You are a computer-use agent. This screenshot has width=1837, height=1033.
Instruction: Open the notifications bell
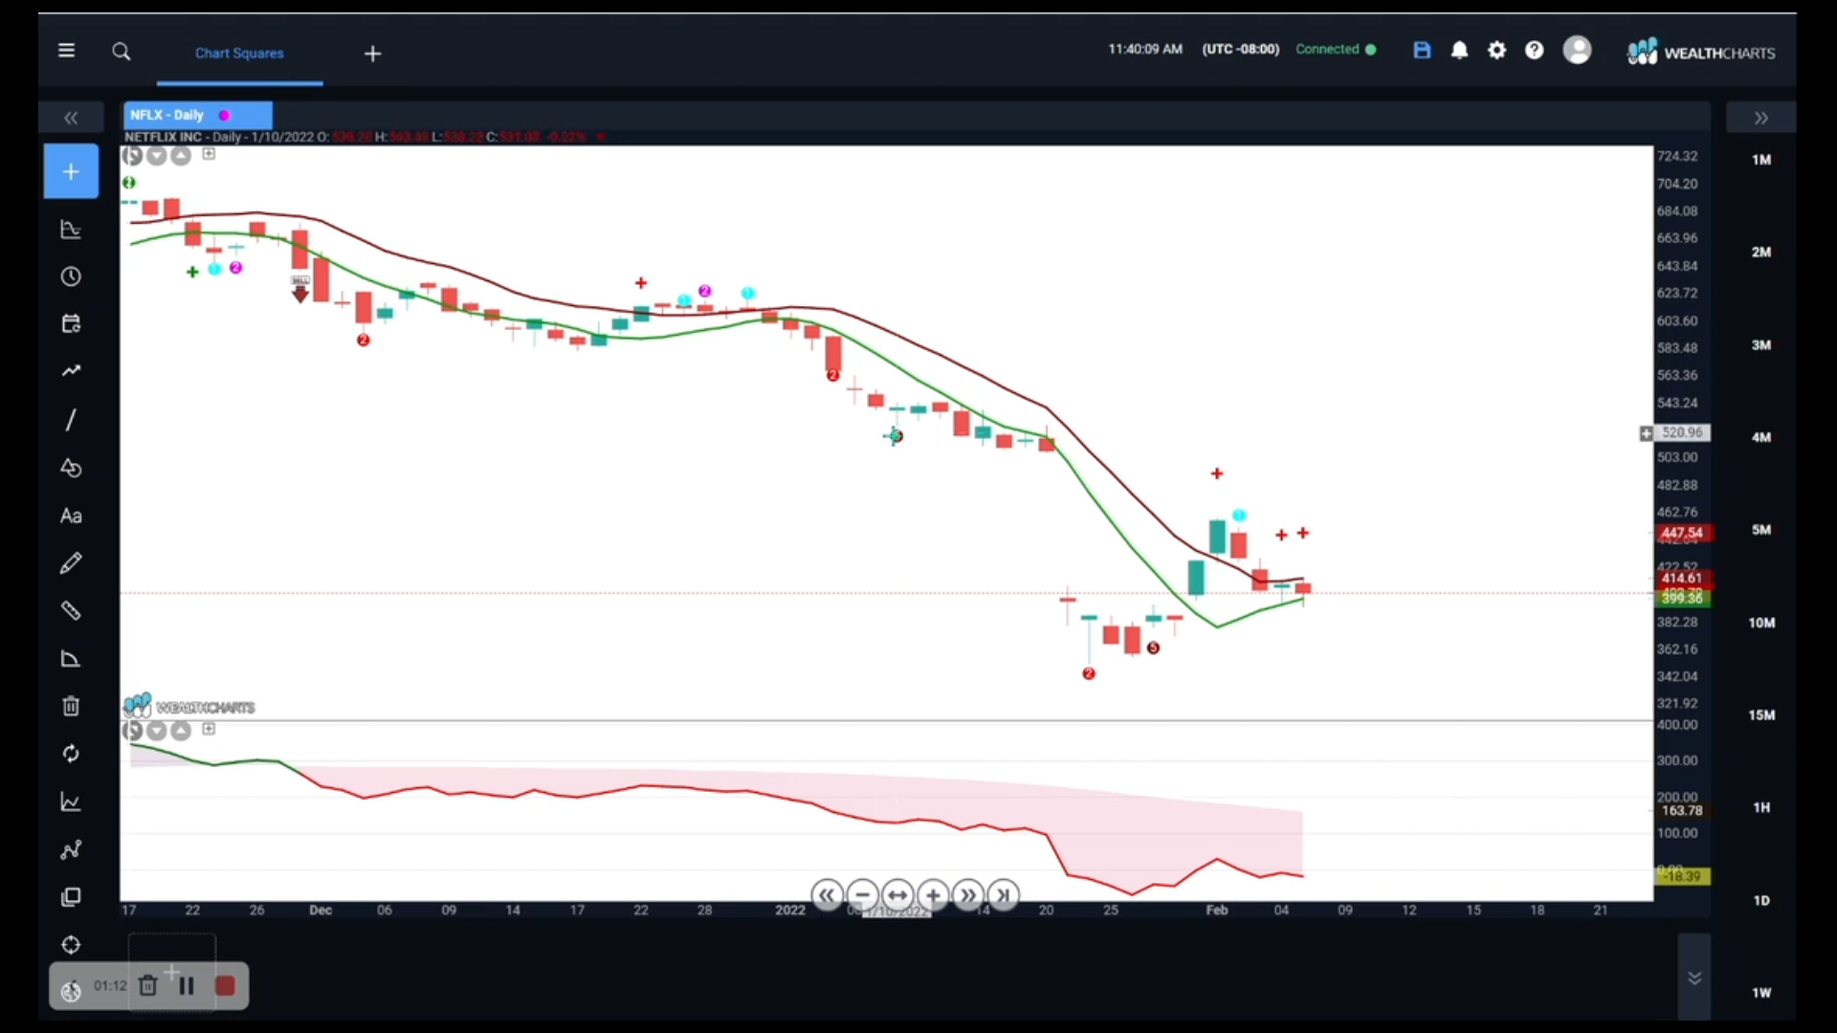click(x=1459, y=51)
